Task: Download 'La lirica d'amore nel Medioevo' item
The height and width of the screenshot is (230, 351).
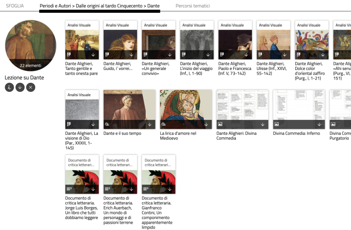Action: tap(206, 124)
